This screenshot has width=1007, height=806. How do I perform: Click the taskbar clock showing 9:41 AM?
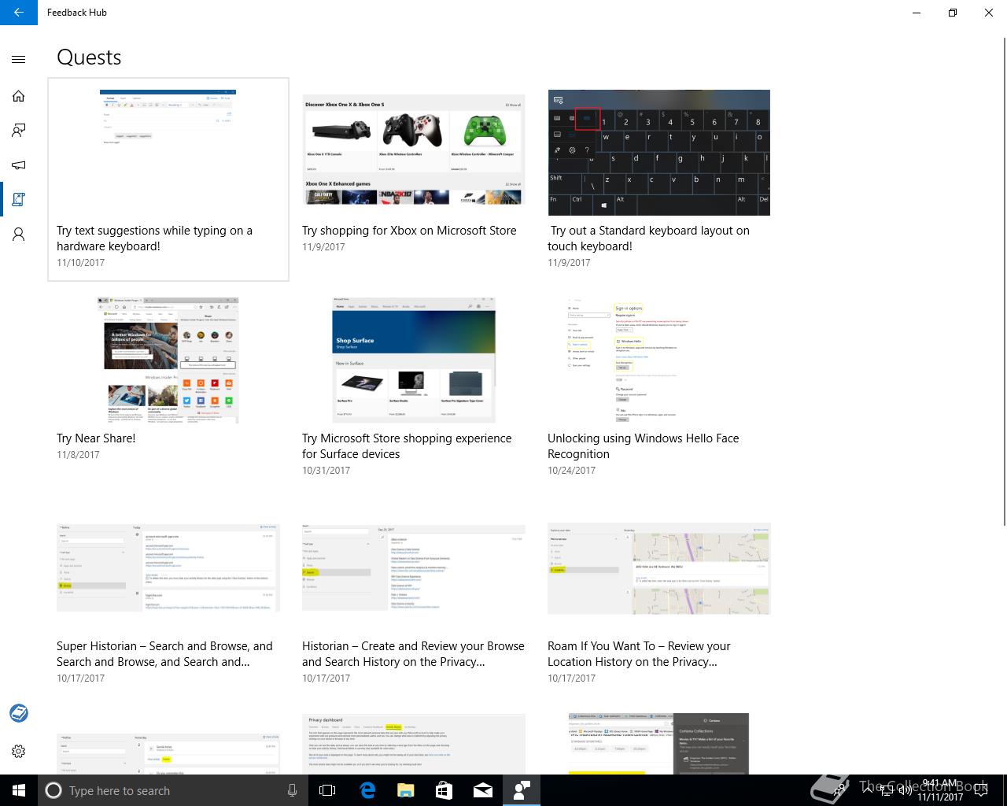940,790
